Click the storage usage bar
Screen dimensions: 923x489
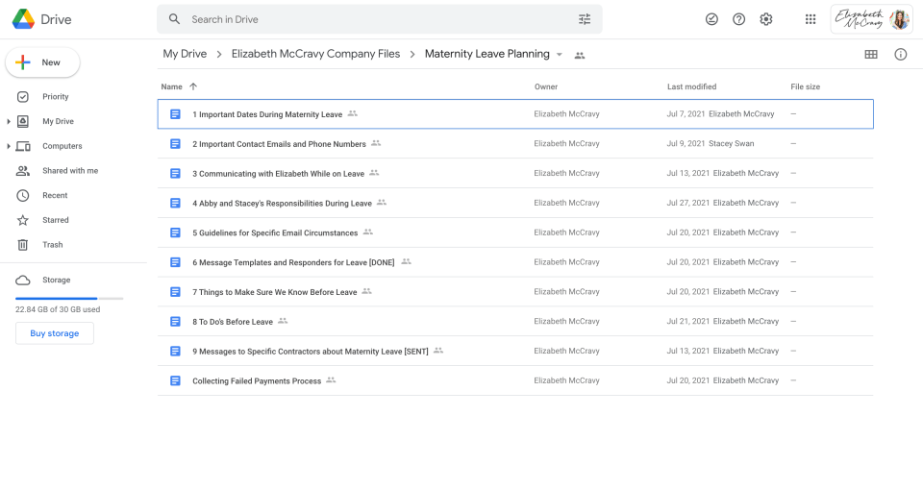[69, 299]
